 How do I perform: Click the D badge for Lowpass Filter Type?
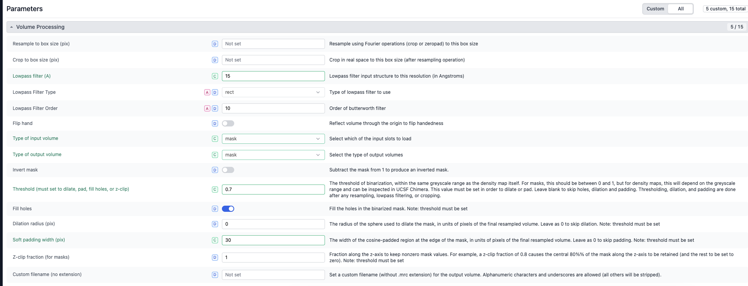[x=215, y=92]
